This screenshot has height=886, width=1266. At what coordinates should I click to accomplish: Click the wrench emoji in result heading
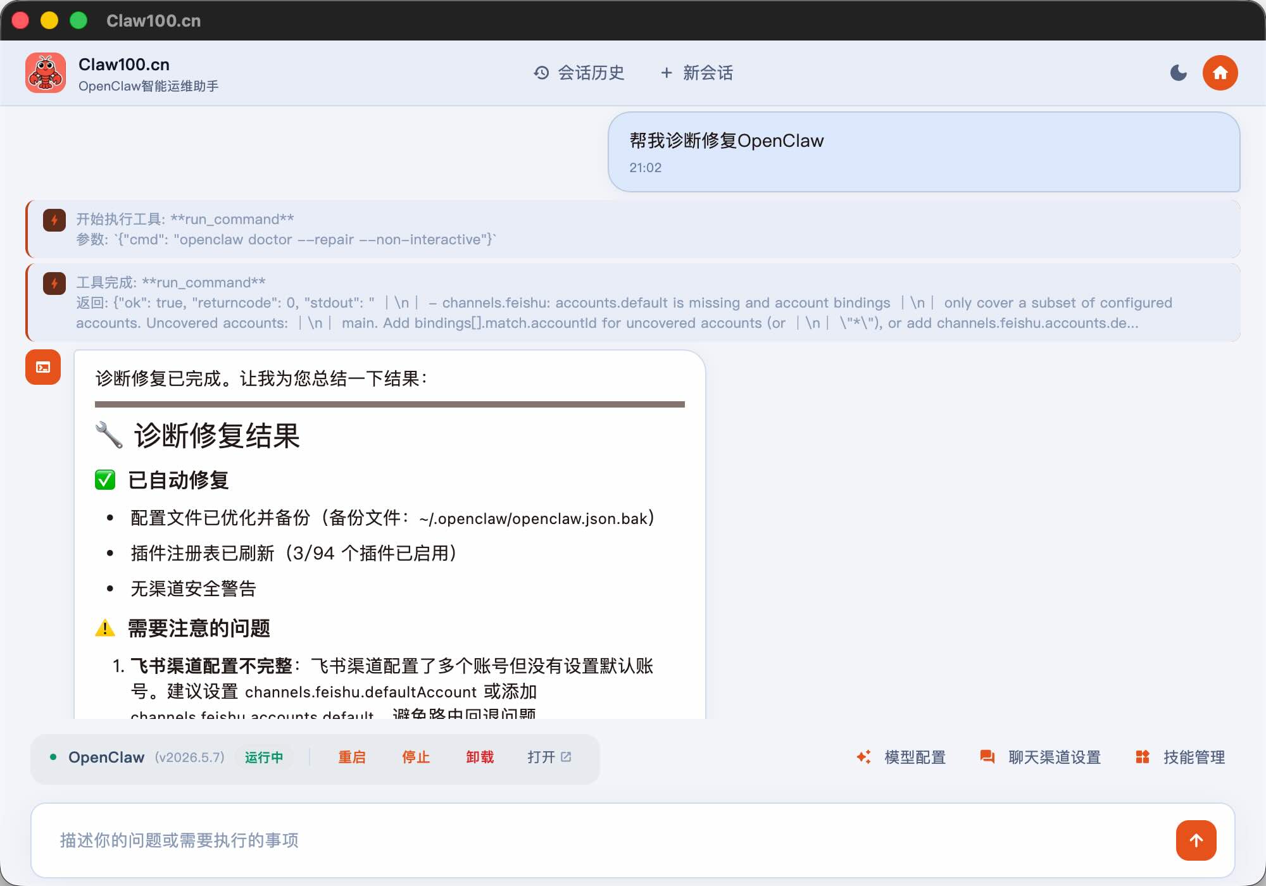[x=109, y=435]
